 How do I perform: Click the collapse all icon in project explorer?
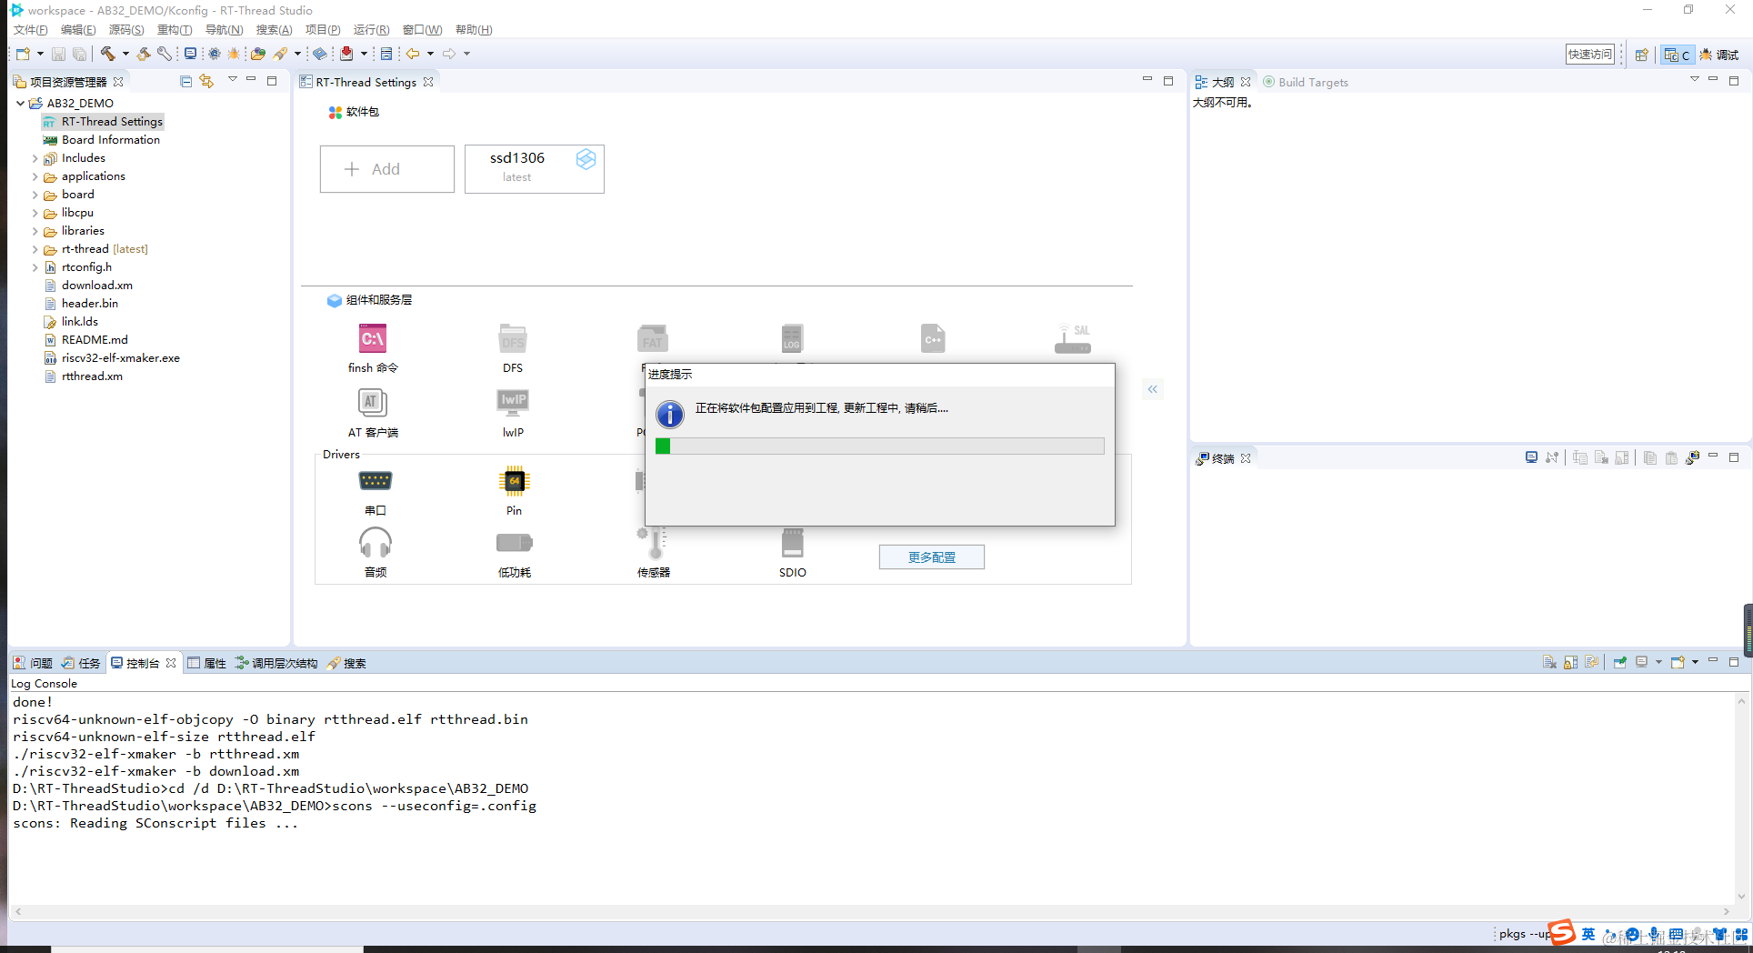tap(186, 81)
